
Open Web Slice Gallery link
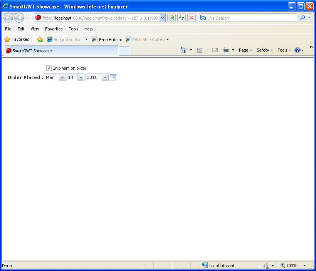(147, 40)
